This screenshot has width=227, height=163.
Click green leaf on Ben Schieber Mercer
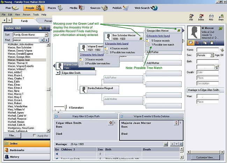click(141, 39)
